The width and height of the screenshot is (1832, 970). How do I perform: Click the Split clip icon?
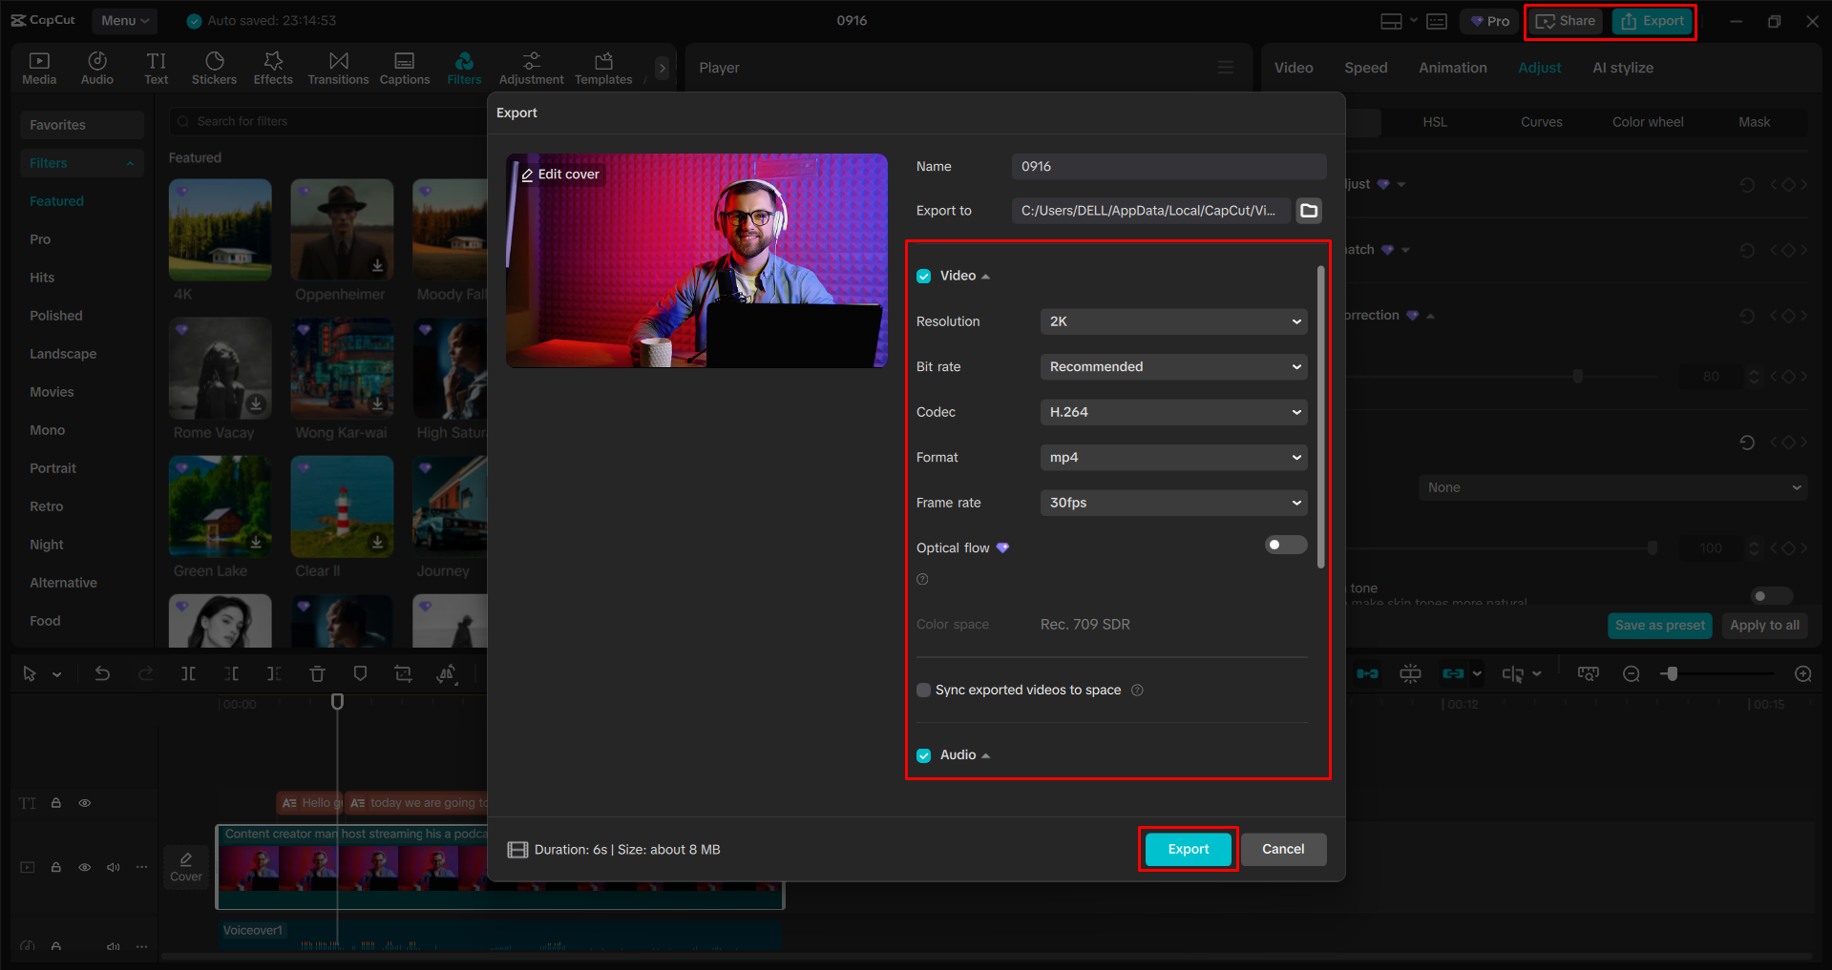pyautogui.click(x=188, y=673)
